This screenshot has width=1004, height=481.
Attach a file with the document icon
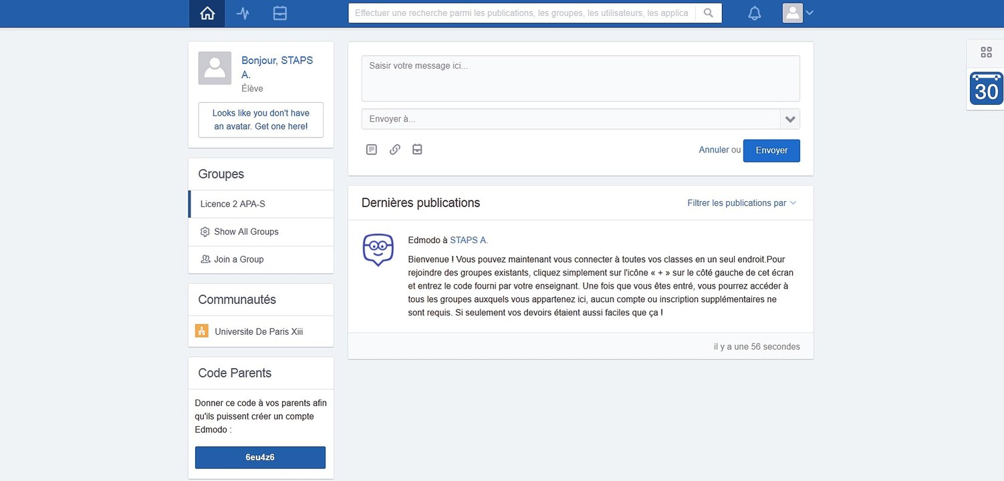click(x=372, y=150)
